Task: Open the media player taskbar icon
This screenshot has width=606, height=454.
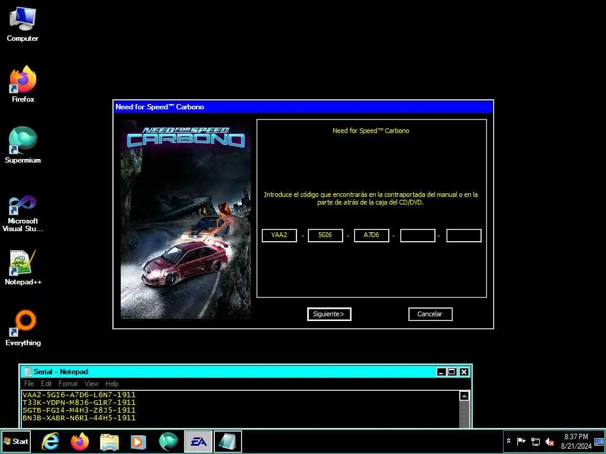Action: tap(138, 441)
